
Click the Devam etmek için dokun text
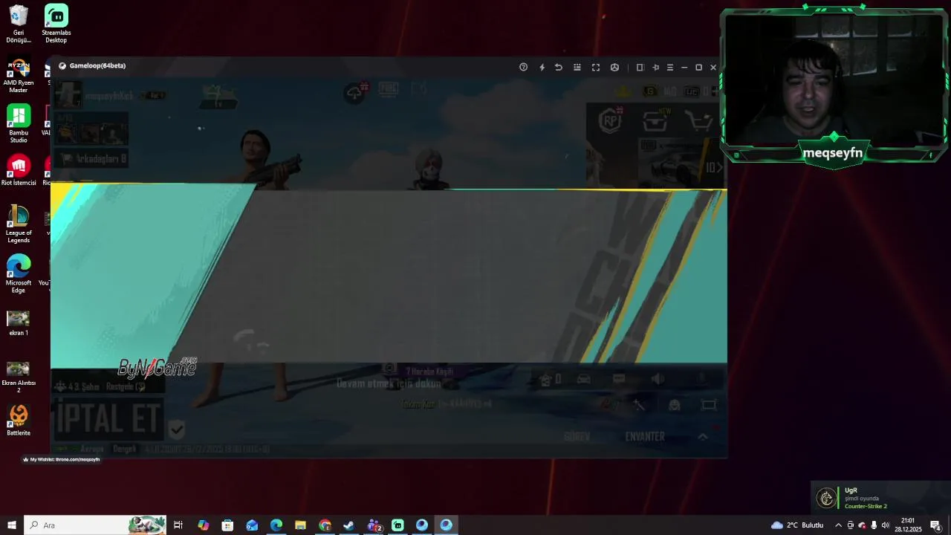coord(389,384)
